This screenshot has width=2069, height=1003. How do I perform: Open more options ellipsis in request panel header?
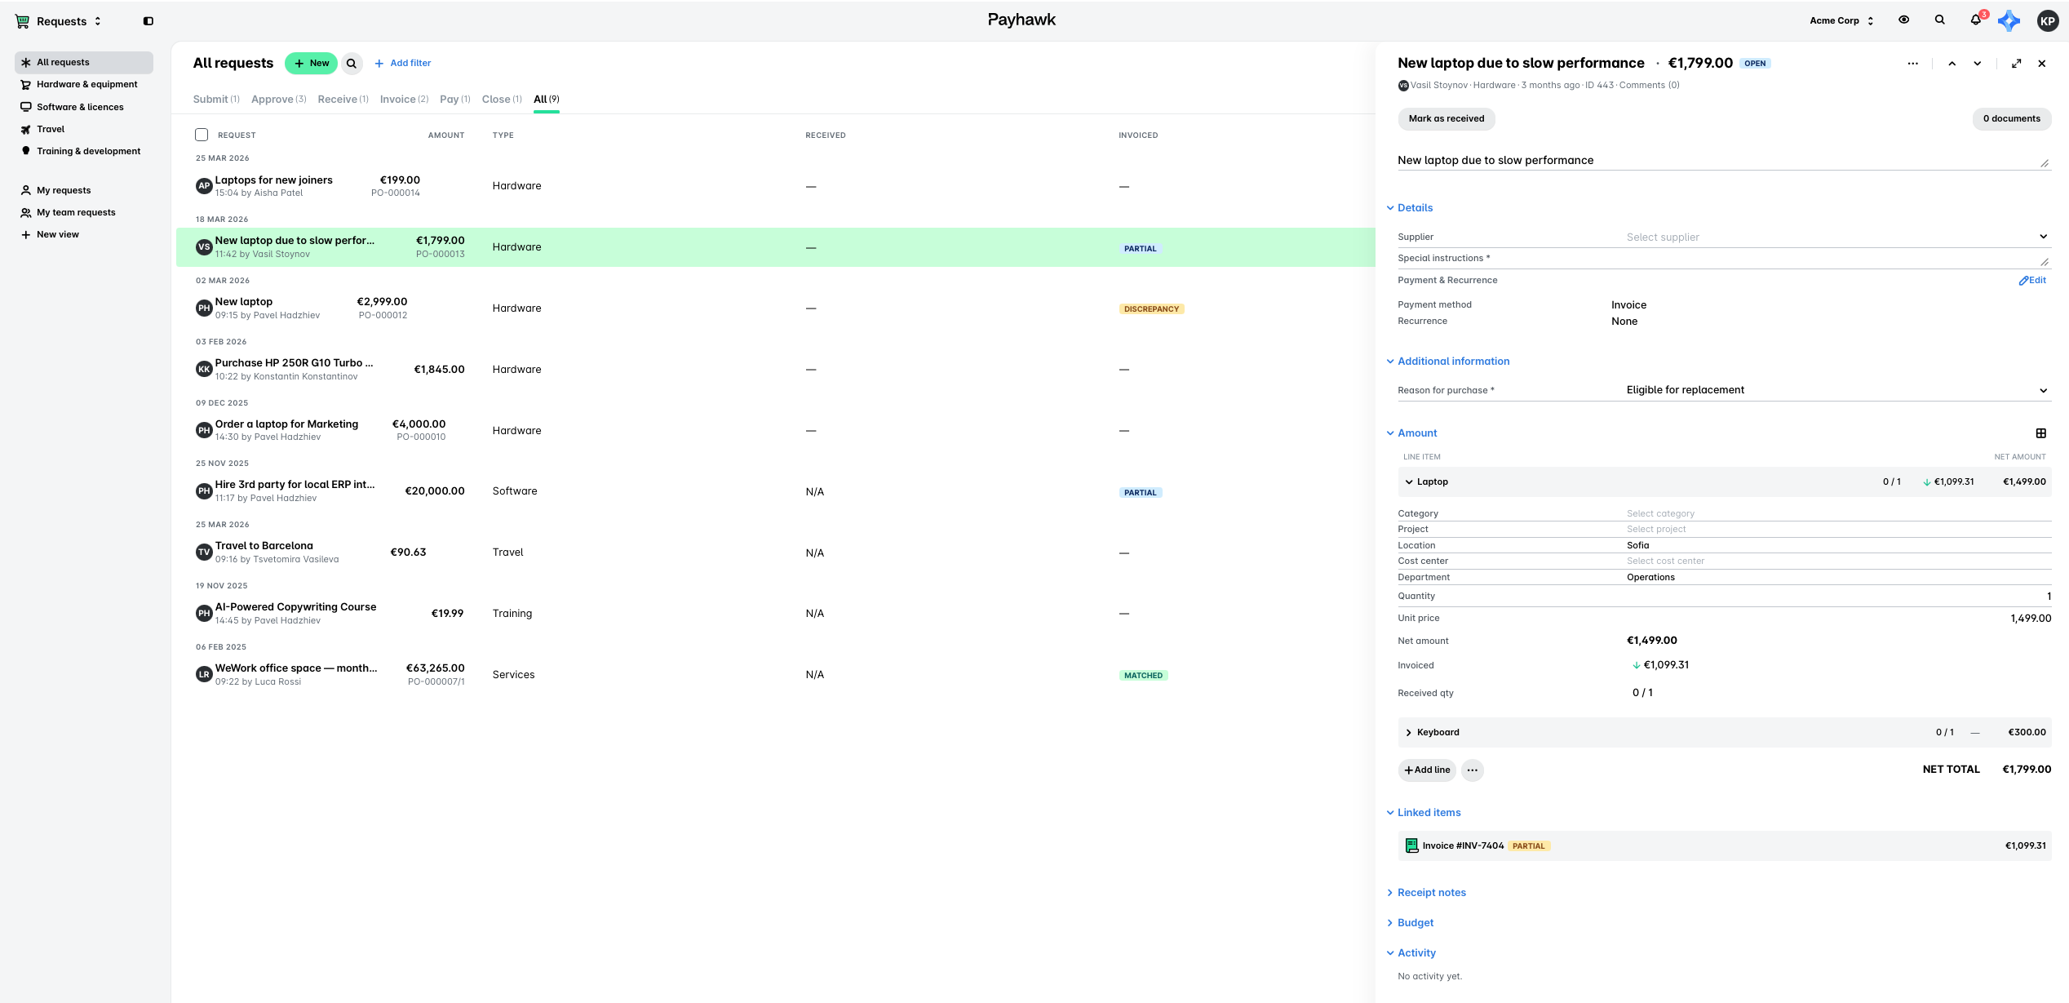(1912, 64)
